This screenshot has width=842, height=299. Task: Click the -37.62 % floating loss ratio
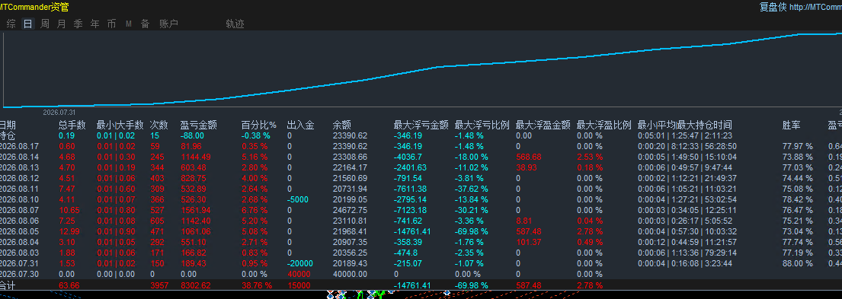click(472, 189)
